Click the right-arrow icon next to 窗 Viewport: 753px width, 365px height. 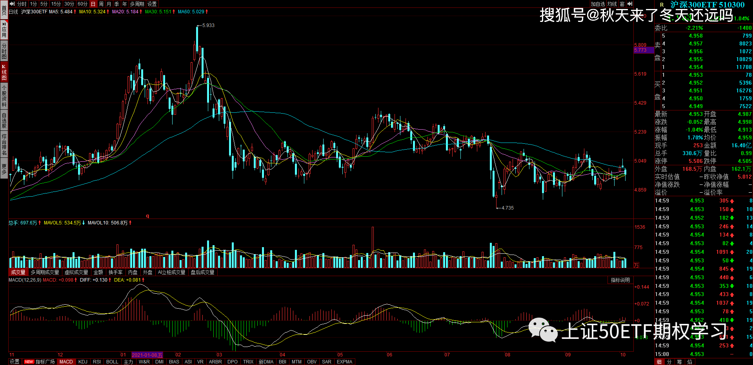(x=630, y=4)
